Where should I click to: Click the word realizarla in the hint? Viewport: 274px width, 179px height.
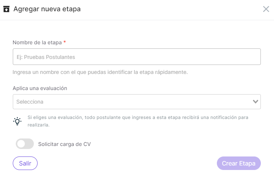(x=38, y=125)
